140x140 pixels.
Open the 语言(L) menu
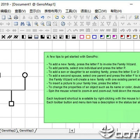pos(86,11)
